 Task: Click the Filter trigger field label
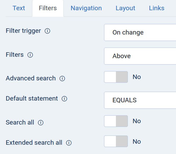coord(23,31)
